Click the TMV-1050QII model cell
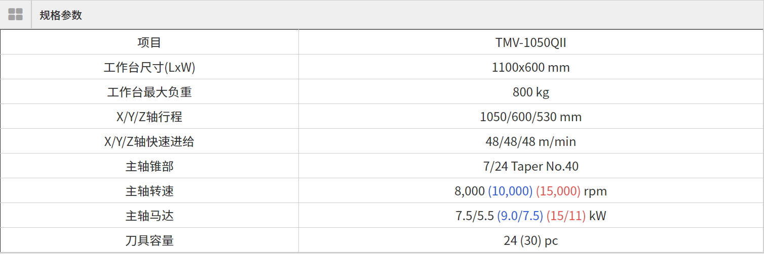This screenshot has height=255, width=764. [530, 43]
